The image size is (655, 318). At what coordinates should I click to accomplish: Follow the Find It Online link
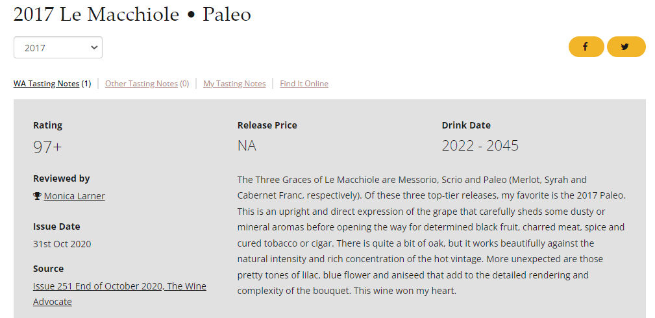pos(304,84)
